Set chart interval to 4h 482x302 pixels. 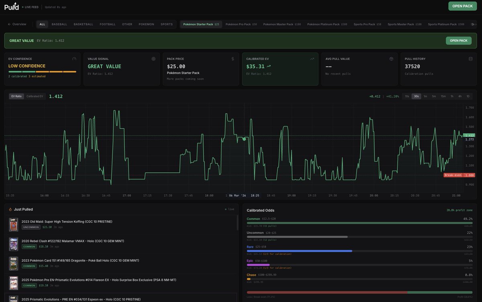pos(460,96)
